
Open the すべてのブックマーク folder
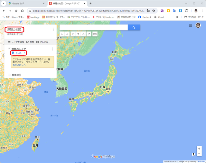(194, 17)
